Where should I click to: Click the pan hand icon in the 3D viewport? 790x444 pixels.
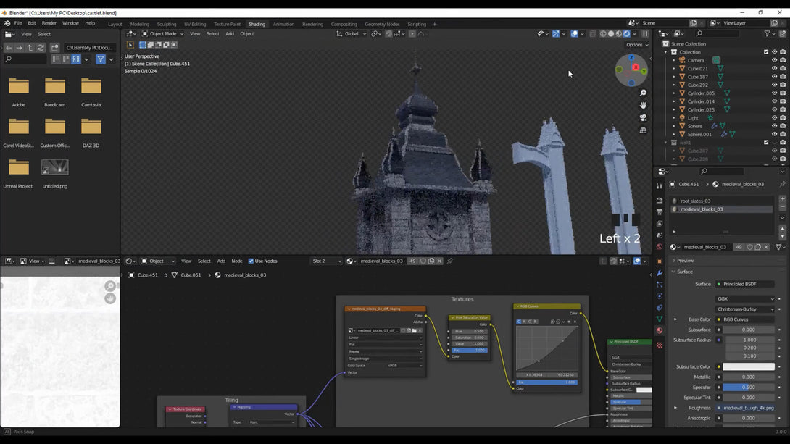coord(643,105)
